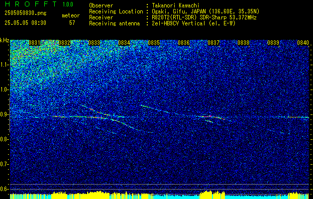Select the meteor count 57
Screen dimensions: 313x199
click(72, 23)
